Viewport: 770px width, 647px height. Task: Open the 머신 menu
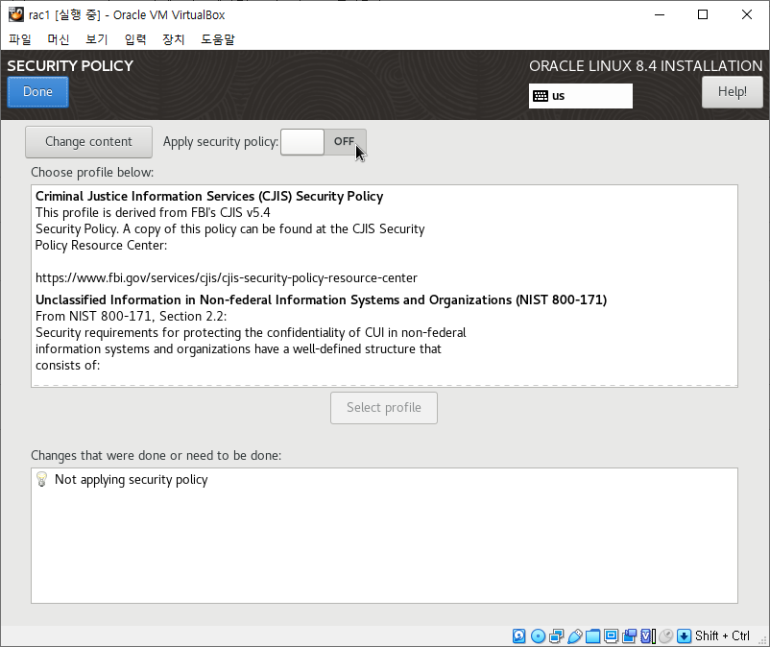coord(59,39)
